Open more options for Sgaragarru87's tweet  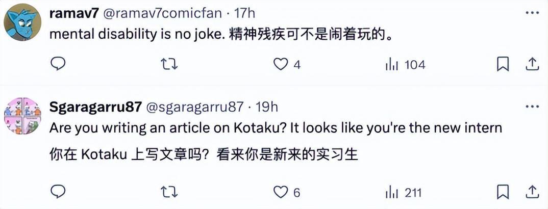click(532, 107)
